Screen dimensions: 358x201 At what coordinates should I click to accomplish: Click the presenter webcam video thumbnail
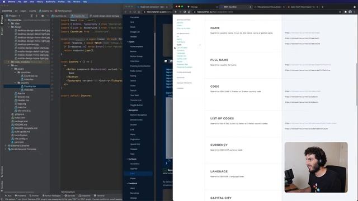pos(316,167)
